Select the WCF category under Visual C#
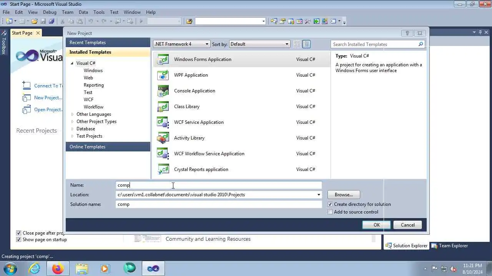The height and width of the screenshot is (276, 492). tap(88, 100)
